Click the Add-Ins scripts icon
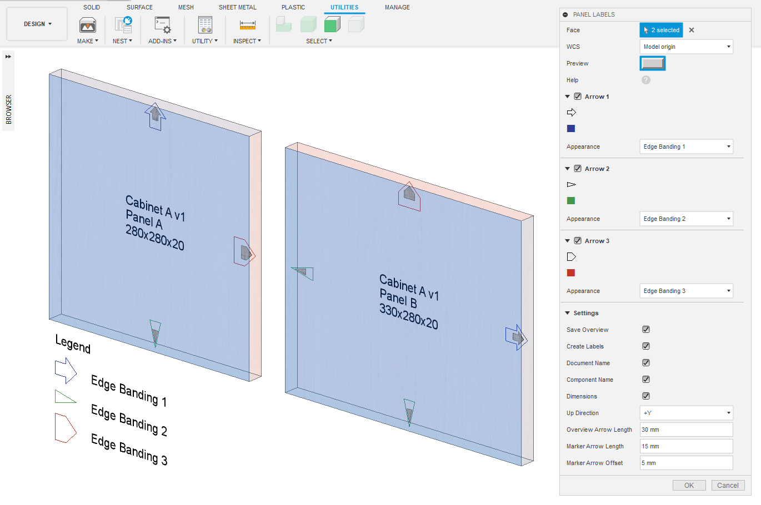Image resolution: width=761 pixels, height=505 pixels. pyautogui.click(x=162, y=25)
